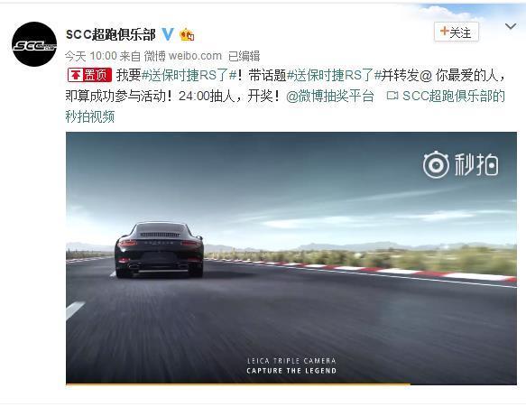
Task: Play the Porsche video thumbnail
Action: pyautogui.click(x=291, y=258)
